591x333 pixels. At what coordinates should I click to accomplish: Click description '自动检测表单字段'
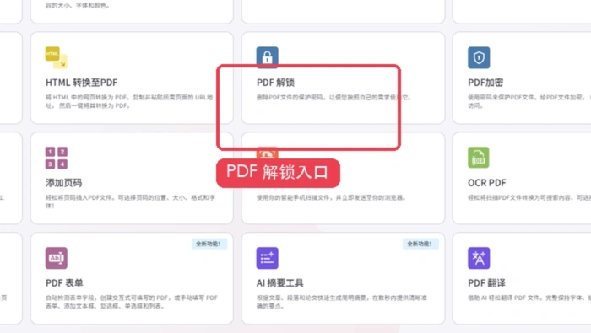[x=132, y=302]
